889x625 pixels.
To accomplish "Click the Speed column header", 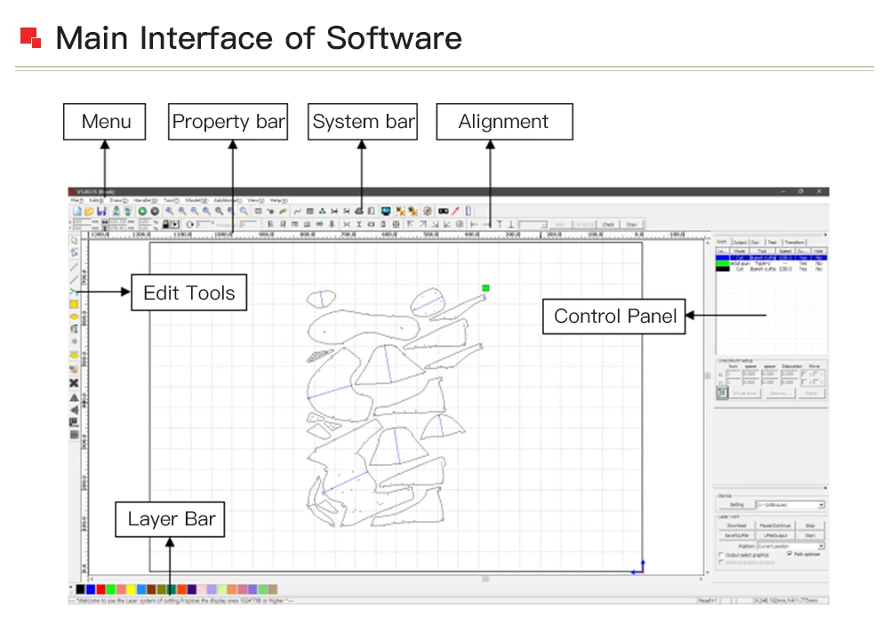I will [x=785, y=251].
